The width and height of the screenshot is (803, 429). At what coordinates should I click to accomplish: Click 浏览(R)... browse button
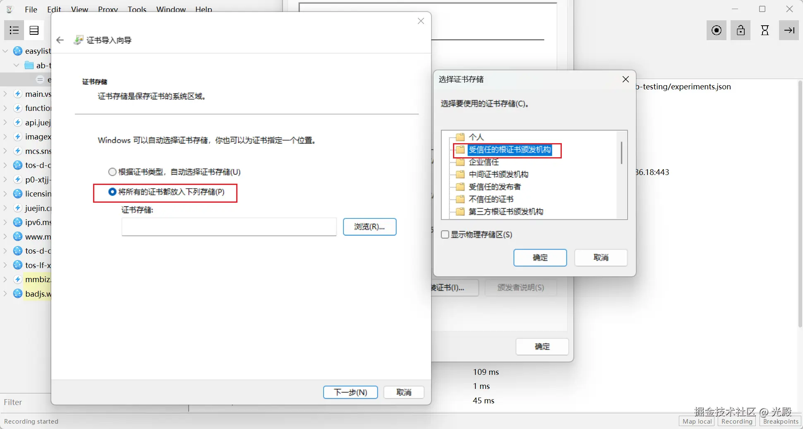369,227
